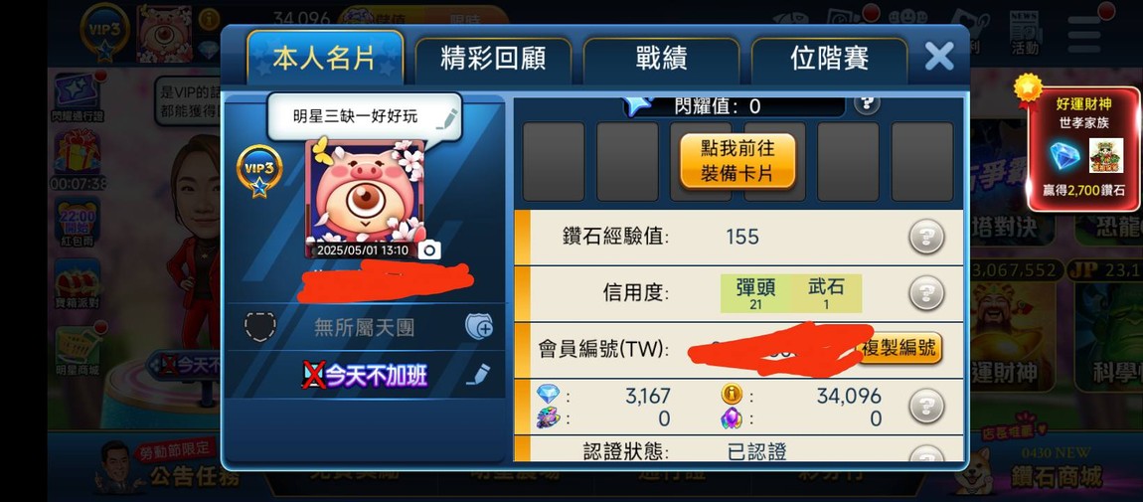Open help icon beside 鑽石經驗值

(925, 237)
